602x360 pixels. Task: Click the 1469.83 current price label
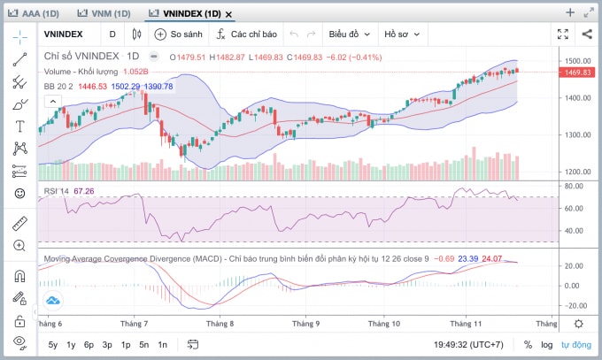(577, 73)
